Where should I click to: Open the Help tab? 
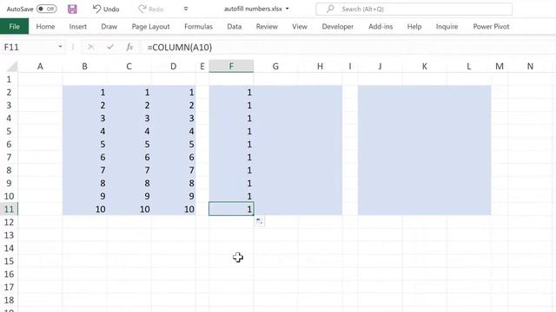coord(414,27)
